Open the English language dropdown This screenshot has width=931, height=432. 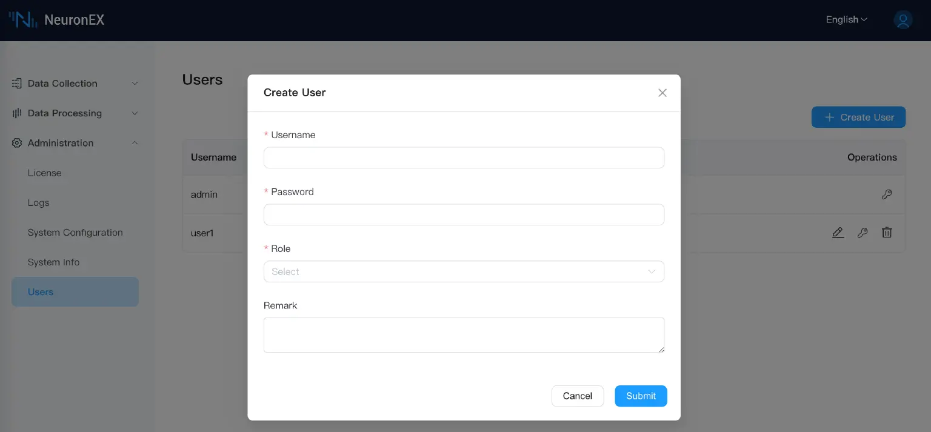pos(845,19)
